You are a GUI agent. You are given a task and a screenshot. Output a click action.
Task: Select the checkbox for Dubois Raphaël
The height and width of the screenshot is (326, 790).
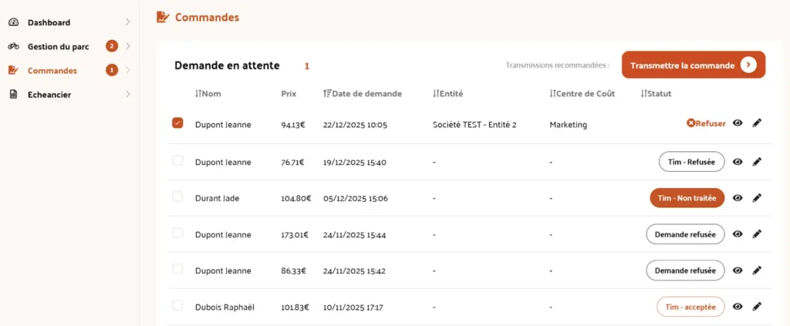pos(177,305)
